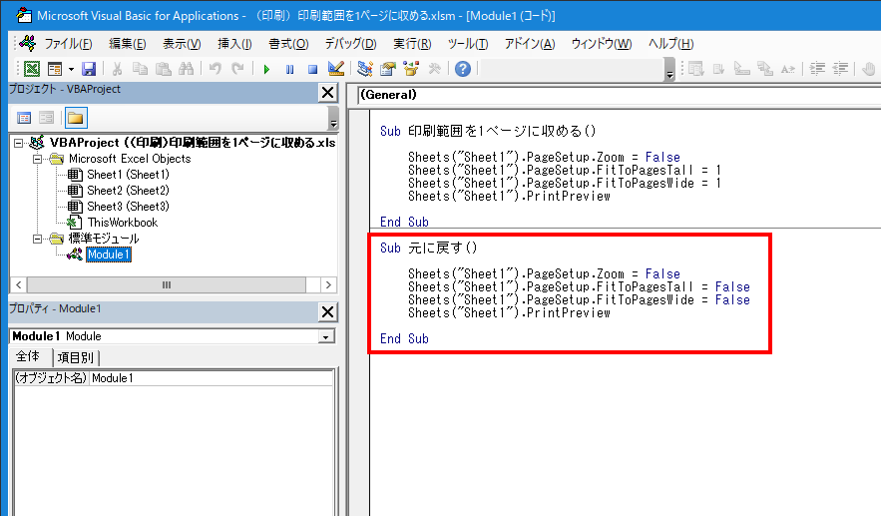Select Sheet1 (Sheet1) in project tree
Viewport: 881px width, 516px height.
(x=128, y=175)
